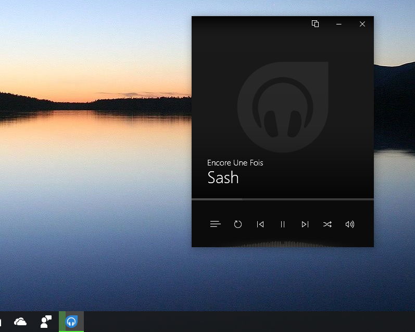Select the music player taskbar icon

[x=71, y=322]
